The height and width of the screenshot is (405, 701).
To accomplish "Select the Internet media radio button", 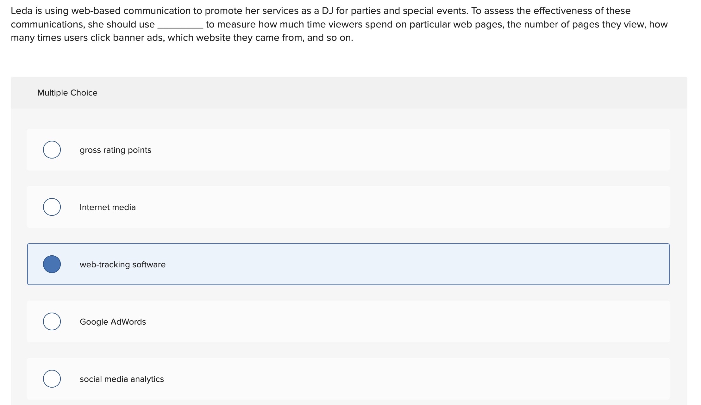I will 52,207.
